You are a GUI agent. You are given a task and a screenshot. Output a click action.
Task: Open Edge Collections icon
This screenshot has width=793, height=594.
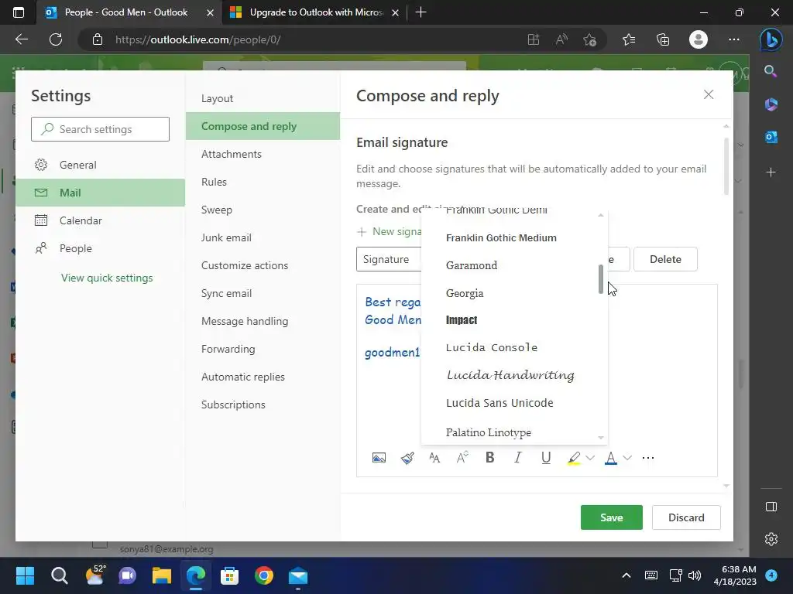point(663,39)
